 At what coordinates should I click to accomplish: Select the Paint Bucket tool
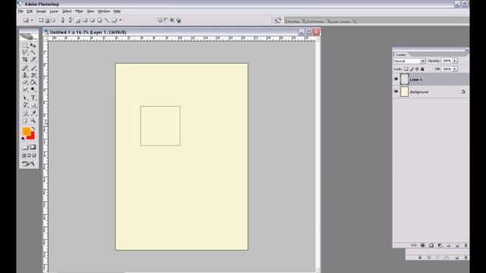coord(33,83)
